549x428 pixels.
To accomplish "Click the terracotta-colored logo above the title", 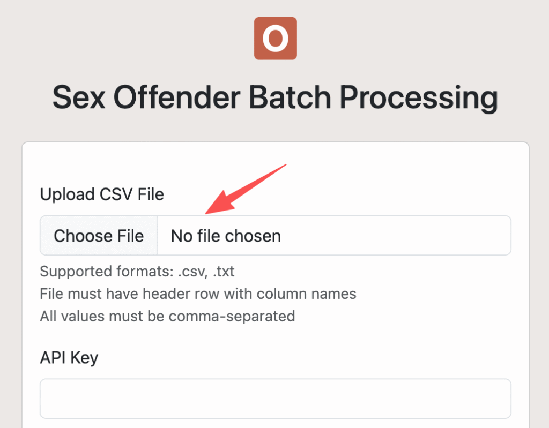I will 275,38.
